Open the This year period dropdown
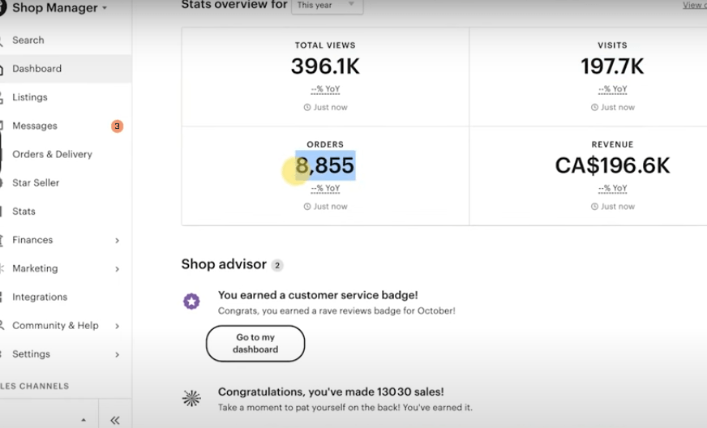The image size is (707, 428). pyautogui.click(x=327, y=6)
